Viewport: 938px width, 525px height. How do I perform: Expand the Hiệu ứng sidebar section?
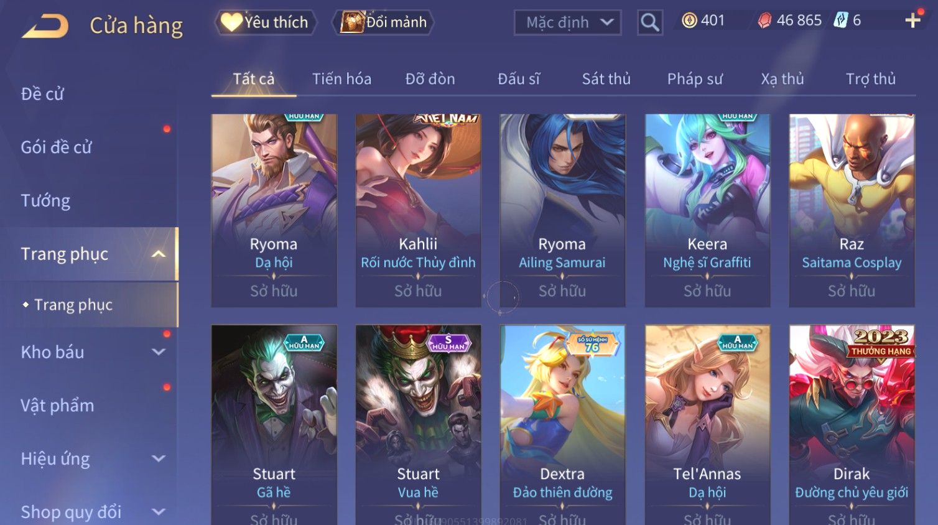click(x=159, y=459)
